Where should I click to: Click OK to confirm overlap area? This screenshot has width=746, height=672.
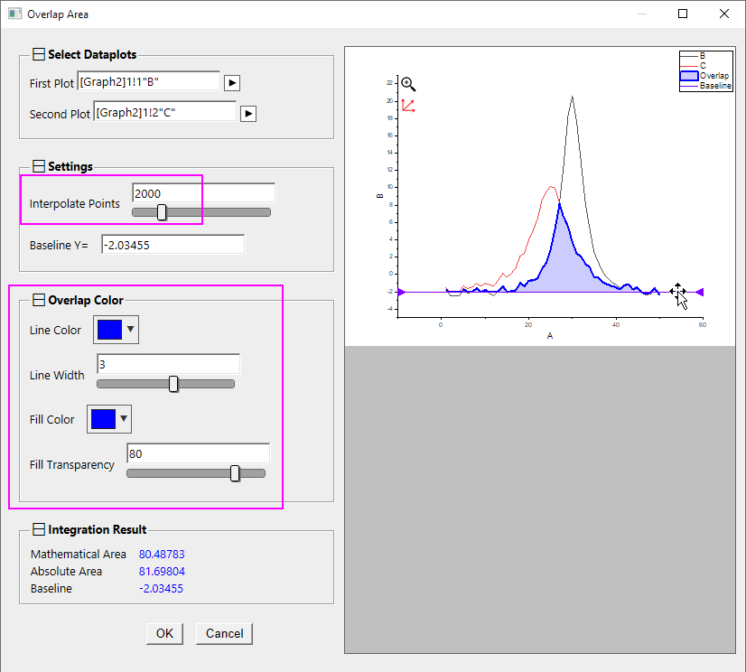click(164, 633)
